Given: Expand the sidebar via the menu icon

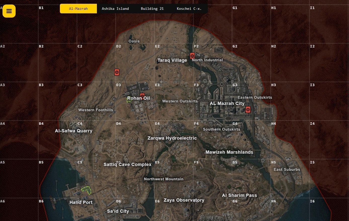Looking at the screenshot, I should [9, 11].
